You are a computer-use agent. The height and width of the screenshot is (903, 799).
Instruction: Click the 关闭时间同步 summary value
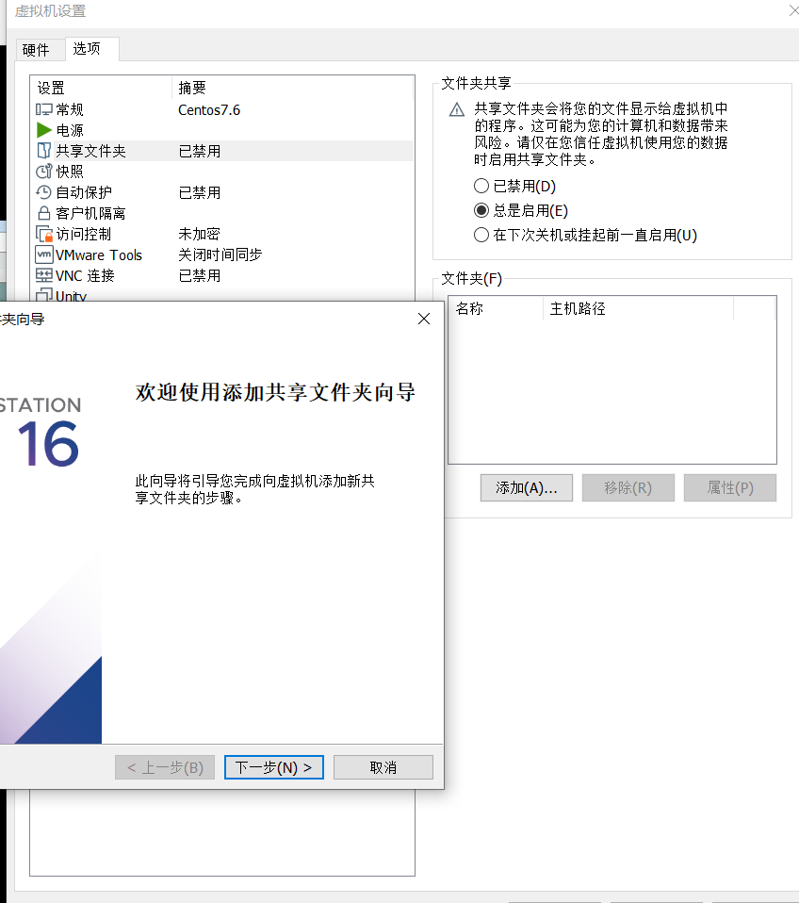click(220, 254)
